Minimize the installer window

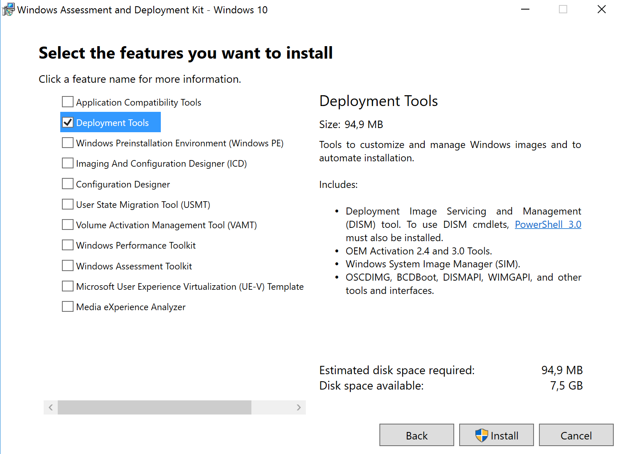point(525,9)
